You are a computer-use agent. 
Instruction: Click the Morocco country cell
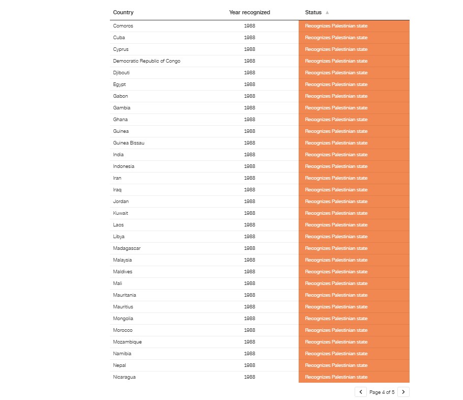coord(123,330)
